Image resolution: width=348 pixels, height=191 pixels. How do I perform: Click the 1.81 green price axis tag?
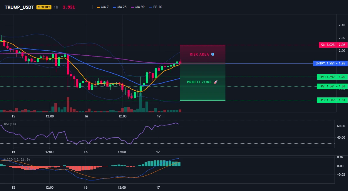342,100
